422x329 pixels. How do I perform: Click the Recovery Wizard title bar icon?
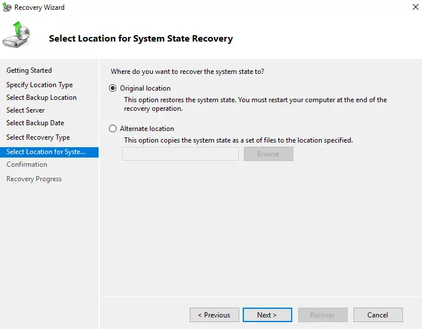(7, 8)
